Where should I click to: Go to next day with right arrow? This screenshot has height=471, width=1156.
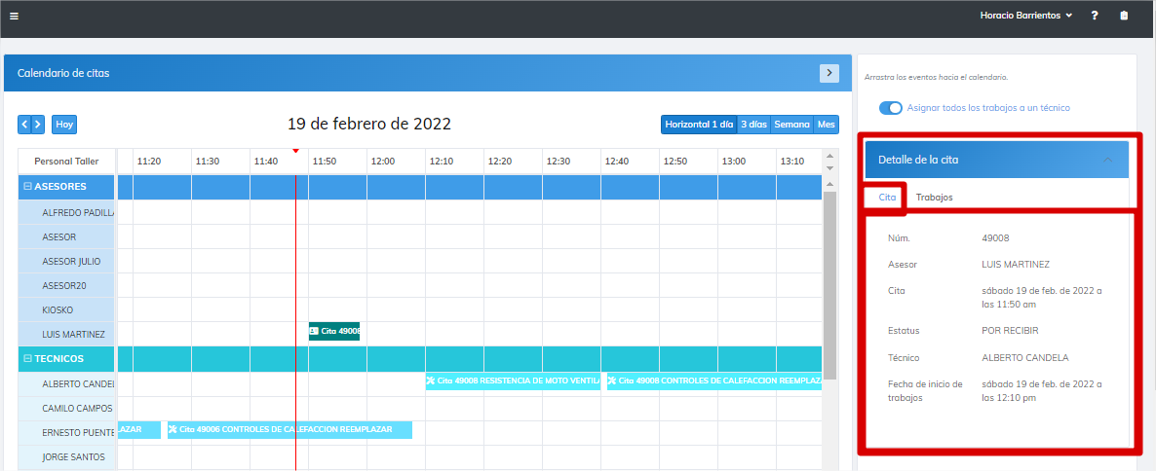(x=38, y=125)
